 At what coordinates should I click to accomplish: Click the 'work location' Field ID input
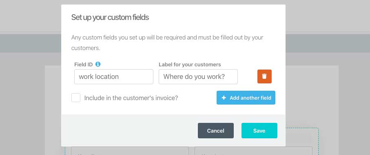click(114, 76)
